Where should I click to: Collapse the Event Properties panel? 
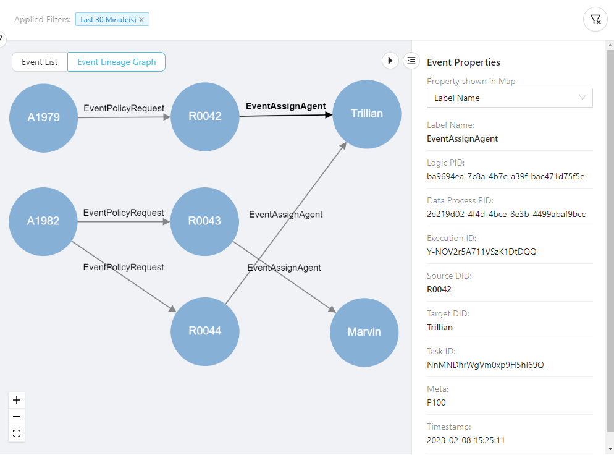click(x=411, y=61)
